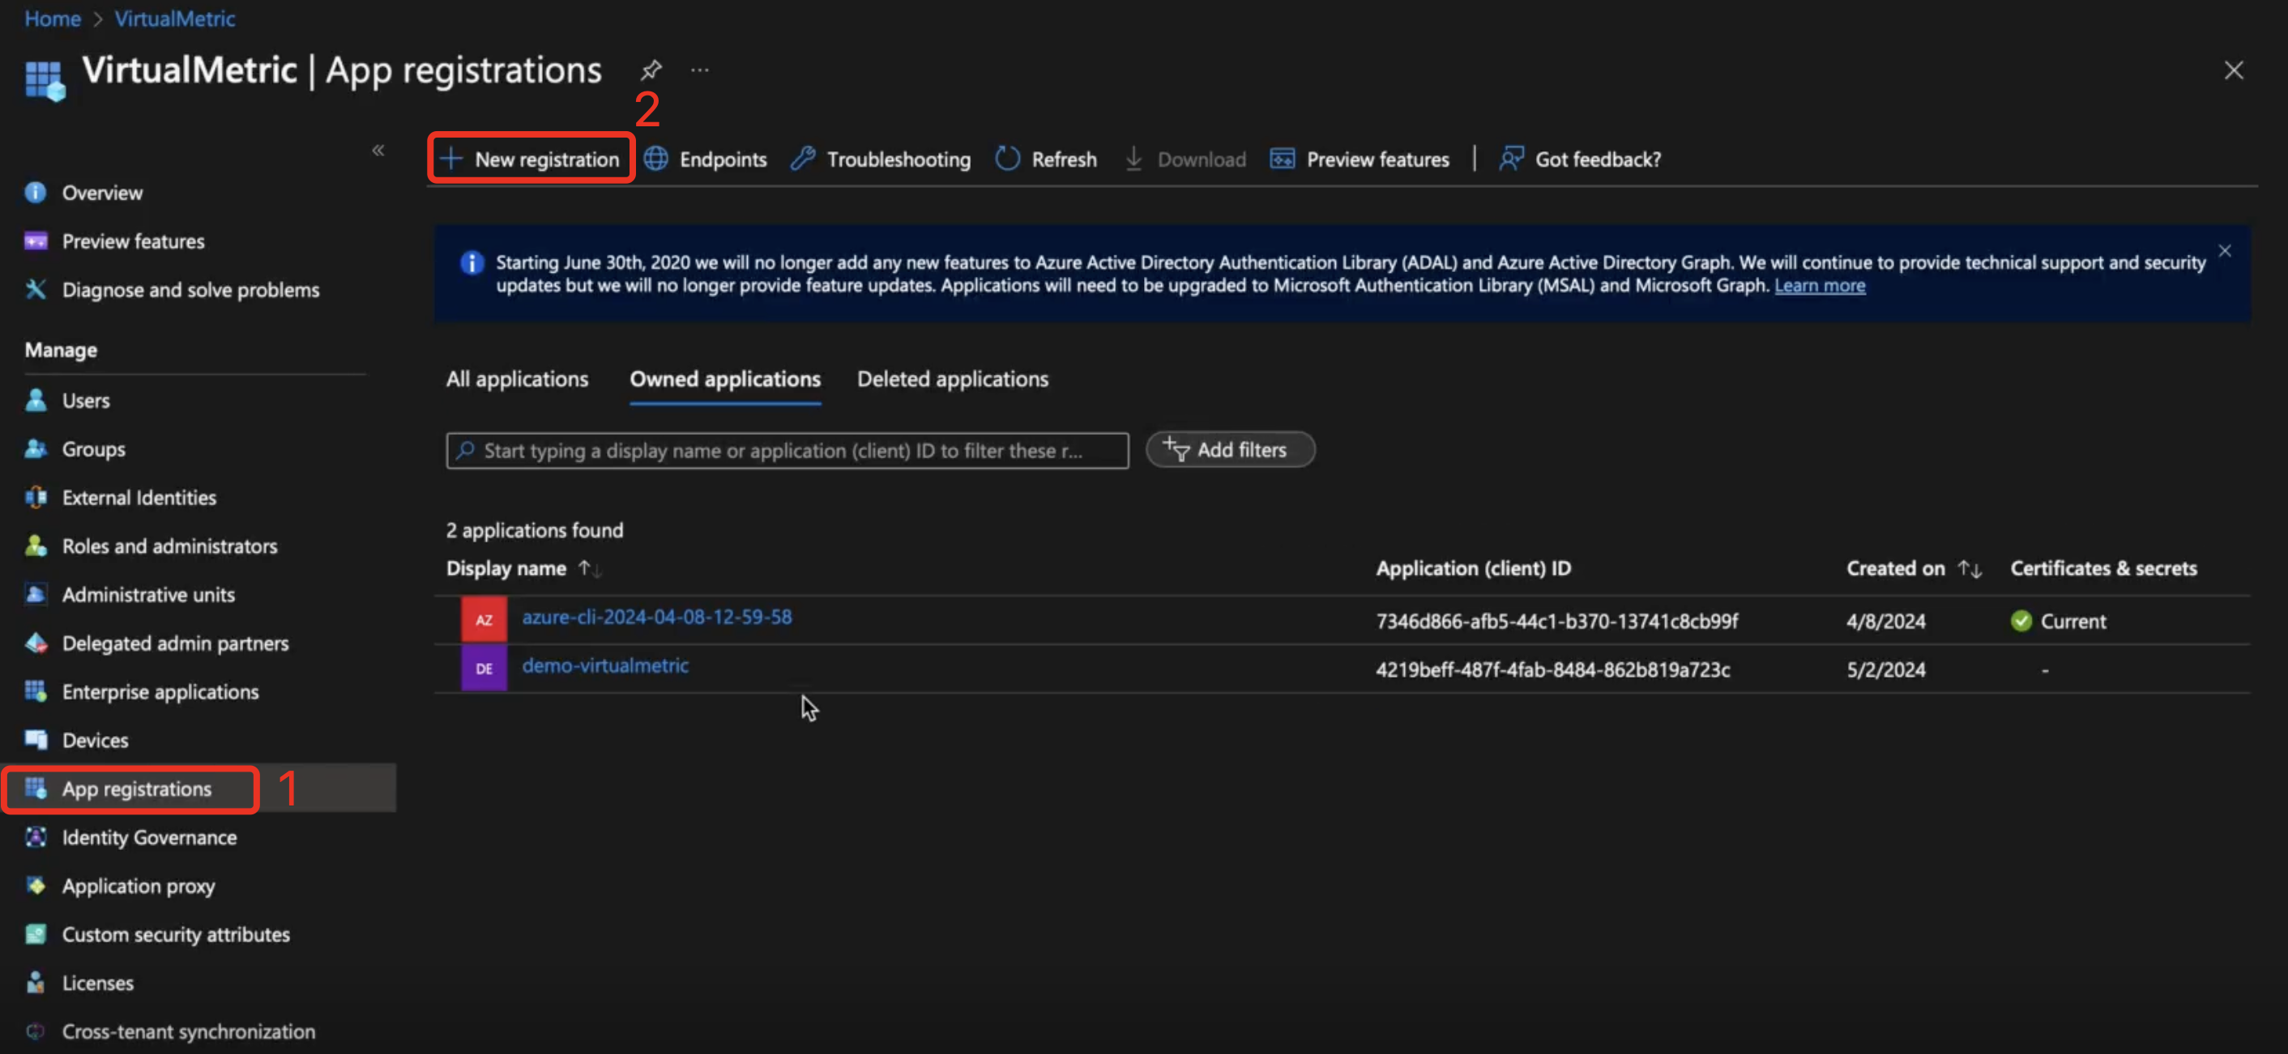Open Diagnose and solve problems

tap(190, 290)
